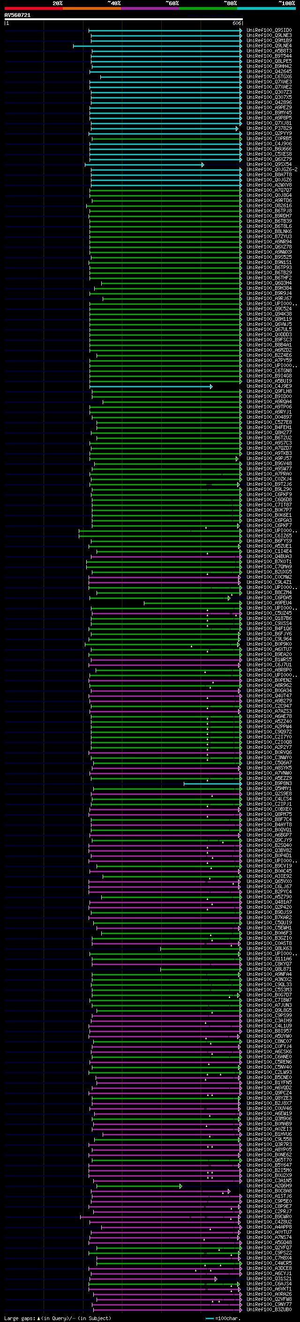Click the UniRef100_C6TGX6 label
300x1322 pixels.
269,77
